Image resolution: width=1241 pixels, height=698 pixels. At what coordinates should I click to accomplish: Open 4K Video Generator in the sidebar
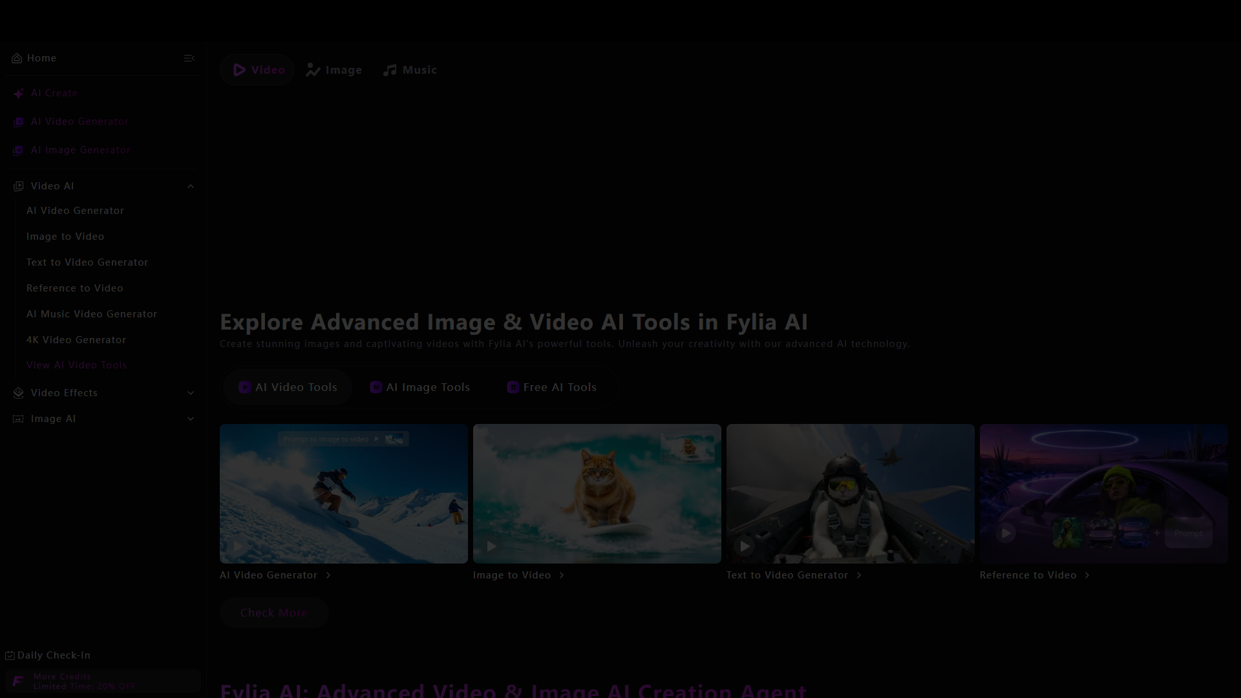point(76,340)
